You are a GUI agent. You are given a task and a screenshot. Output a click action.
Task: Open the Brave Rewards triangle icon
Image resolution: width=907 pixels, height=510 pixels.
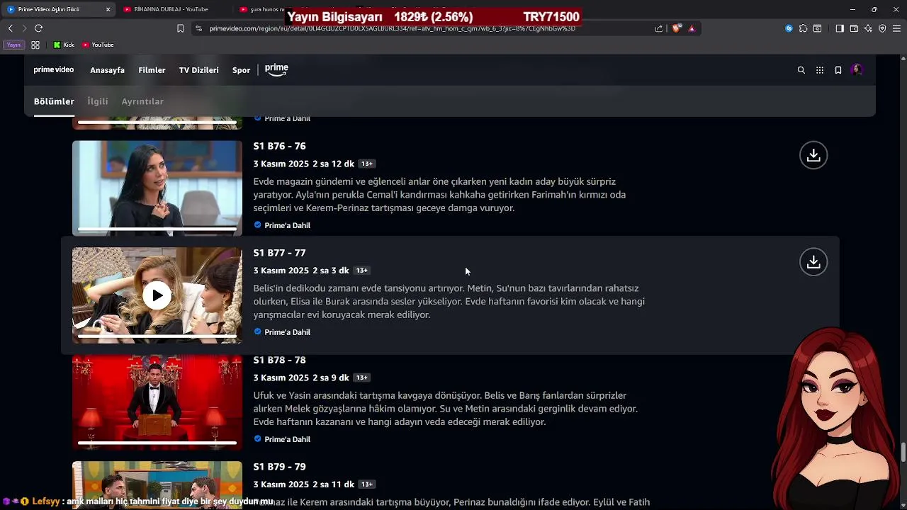click(x=692, y=28)
